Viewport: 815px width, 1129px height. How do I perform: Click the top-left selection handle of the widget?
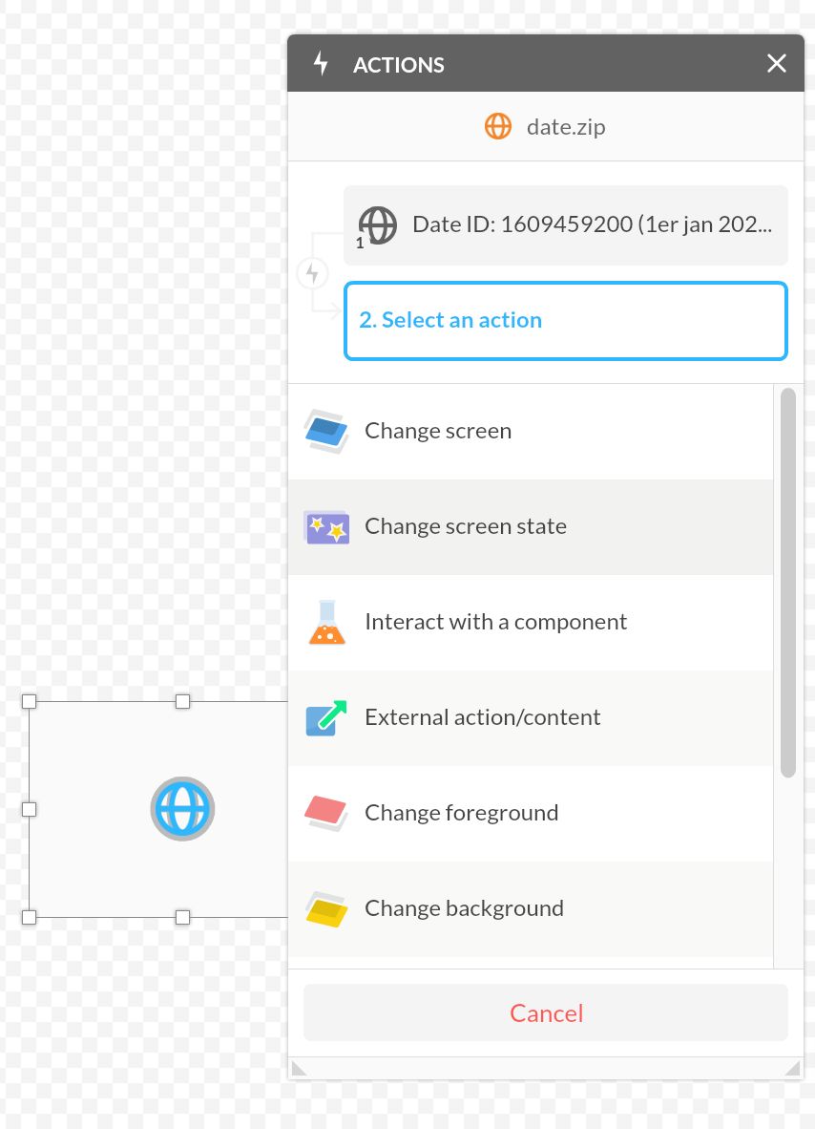29,701
